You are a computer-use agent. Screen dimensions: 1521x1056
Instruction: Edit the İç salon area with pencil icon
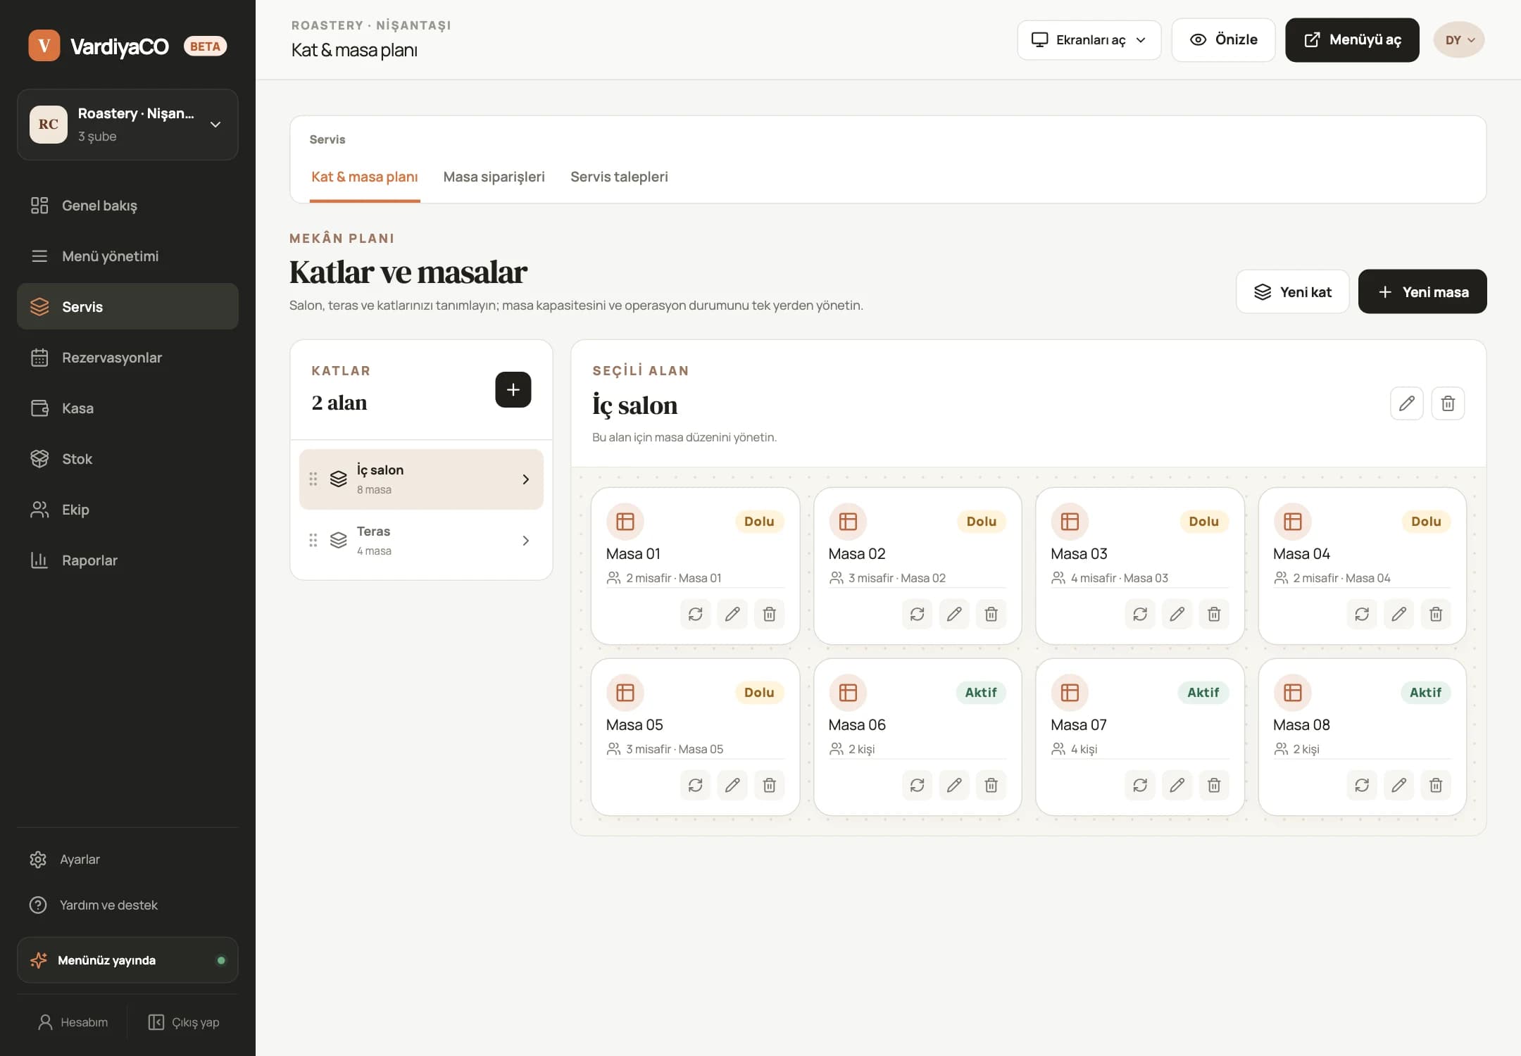1407,403
